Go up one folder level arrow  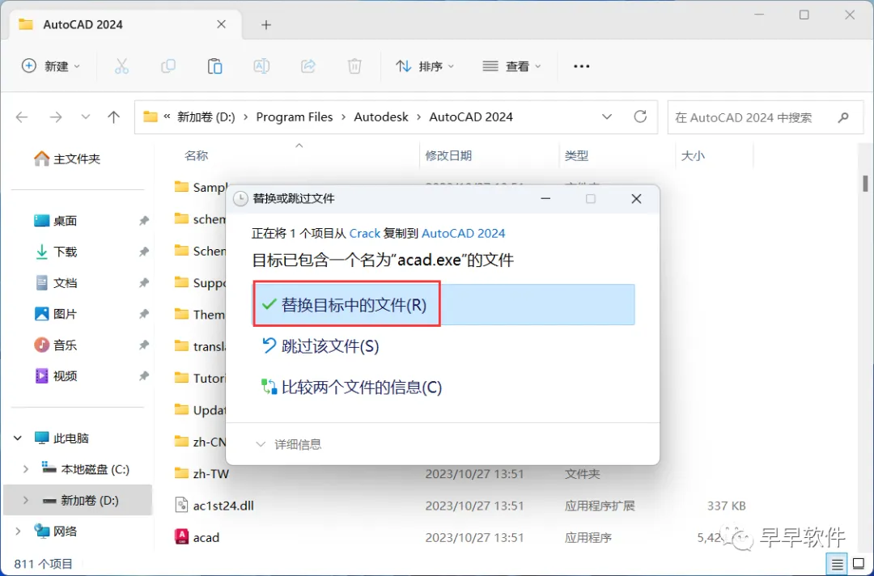pos(114,117)
